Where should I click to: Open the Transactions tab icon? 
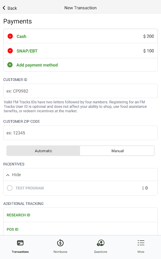[20, 243]
